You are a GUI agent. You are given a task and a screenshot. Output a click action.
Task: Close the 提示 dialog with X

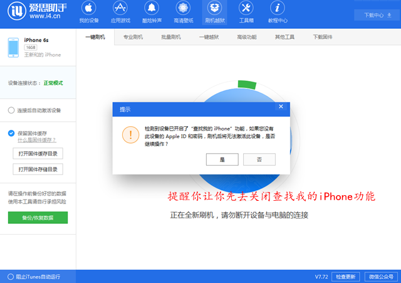tap(281, 107)
